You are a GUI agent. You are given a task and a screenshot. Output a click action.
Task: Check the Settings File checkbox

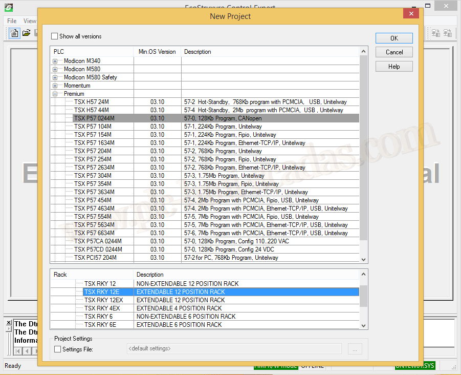[57, 349]
